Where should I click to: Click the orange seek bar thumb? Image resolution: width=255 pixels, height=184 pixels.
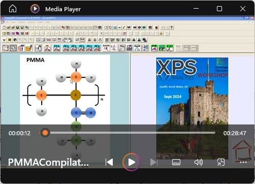coord(45,133)
